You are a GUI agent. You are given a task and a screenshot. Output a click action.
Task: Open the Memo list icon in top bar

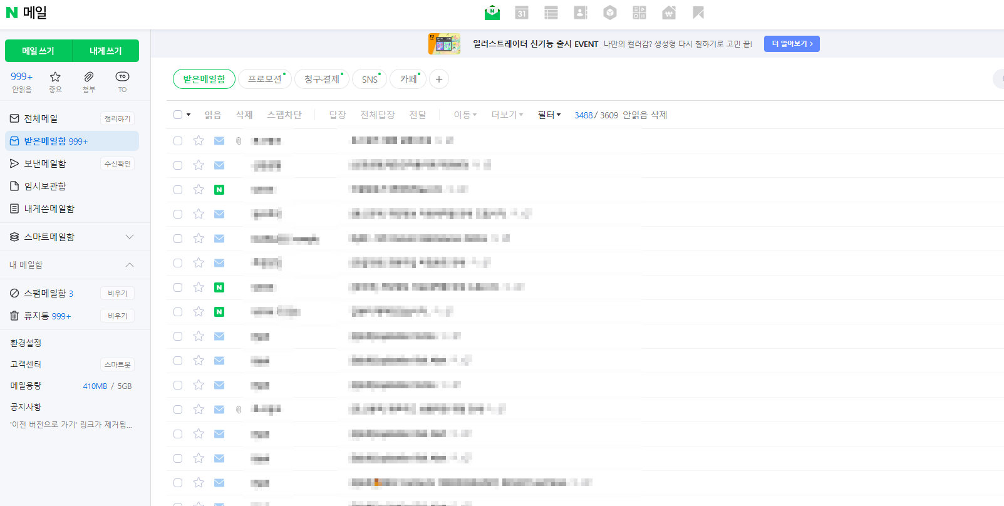tap(551, 13)
